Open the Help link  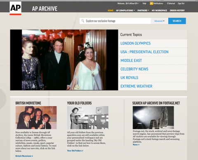pyautogui.click(x=144, y=3)
